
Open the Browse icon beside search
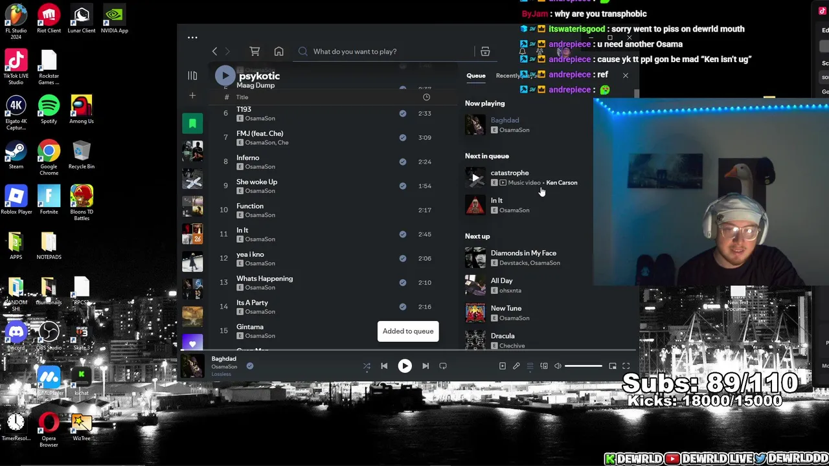[485, 51]
